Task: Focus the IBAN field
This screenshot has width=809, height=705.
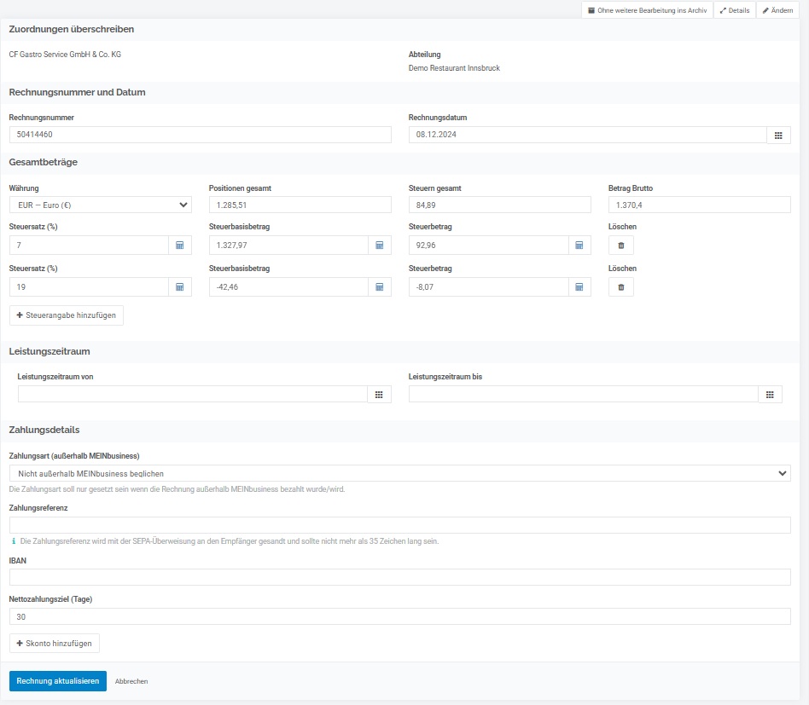Action: point(400,577)
